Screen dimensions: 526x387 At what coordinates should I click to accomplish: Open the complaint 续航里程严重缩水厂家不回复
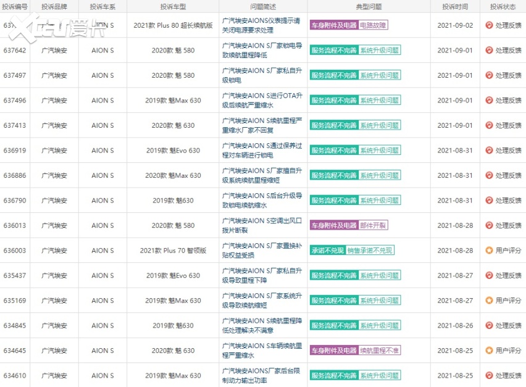[x=262, y=125]
